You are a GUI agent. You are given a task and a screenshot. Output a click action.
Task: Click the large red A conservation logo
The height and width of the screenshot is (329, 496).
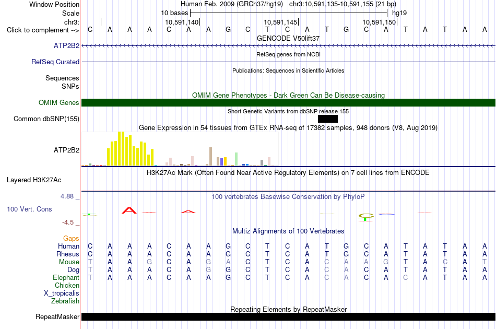(x=129, y=210)
